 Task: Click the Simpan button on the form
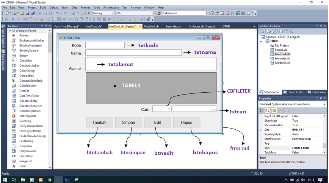[x=128, y=123]
